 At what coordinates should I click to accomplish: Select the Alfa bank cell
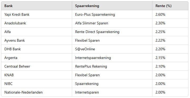[37, 32]
